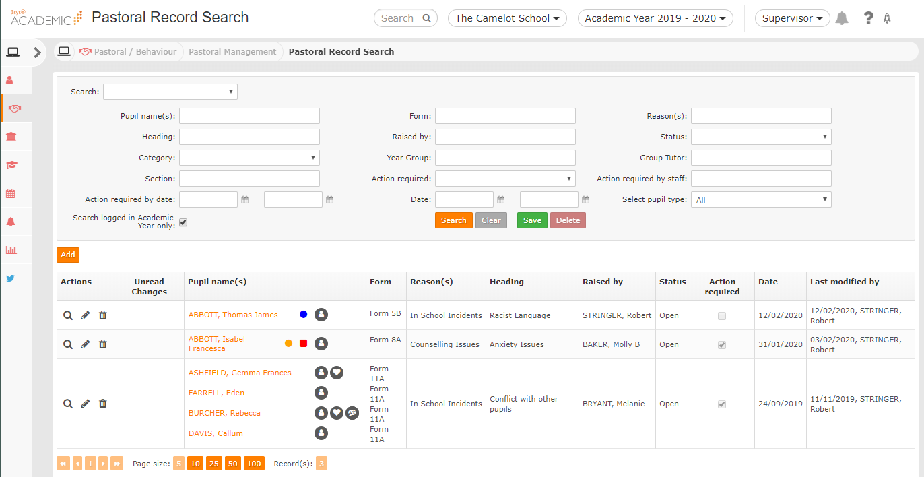Go to Pastoral Management breadcrumb

(232, 52)
